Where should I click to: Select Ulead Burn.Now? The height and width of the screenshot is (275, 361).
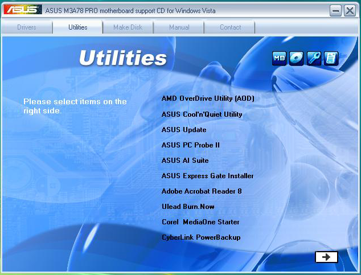tap(188, 207)
